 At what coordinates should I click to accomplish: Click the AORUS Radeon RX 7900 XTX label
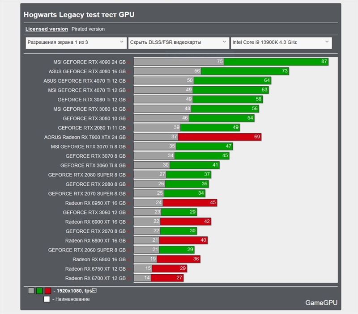[85, 137]
